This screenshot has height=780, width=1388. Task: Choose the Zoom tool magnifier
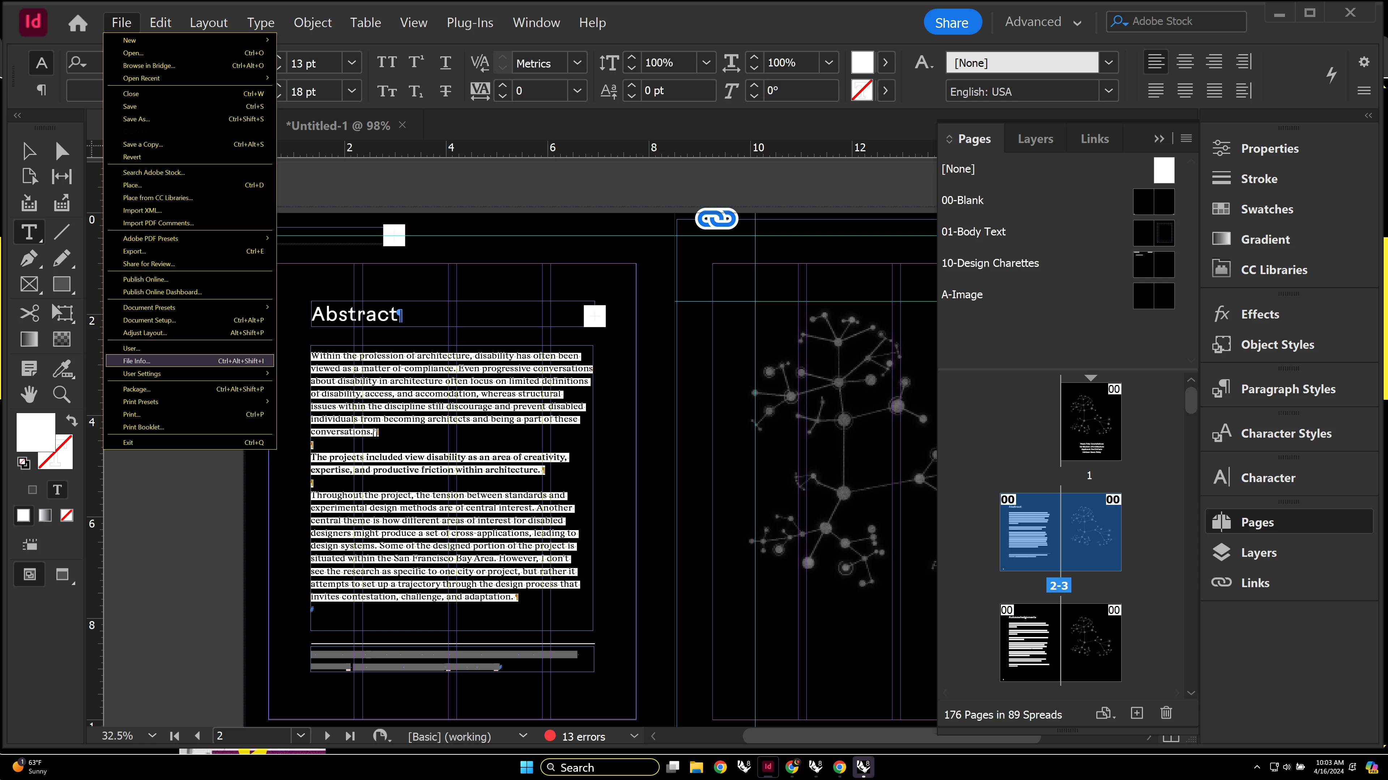pos(61,395)
